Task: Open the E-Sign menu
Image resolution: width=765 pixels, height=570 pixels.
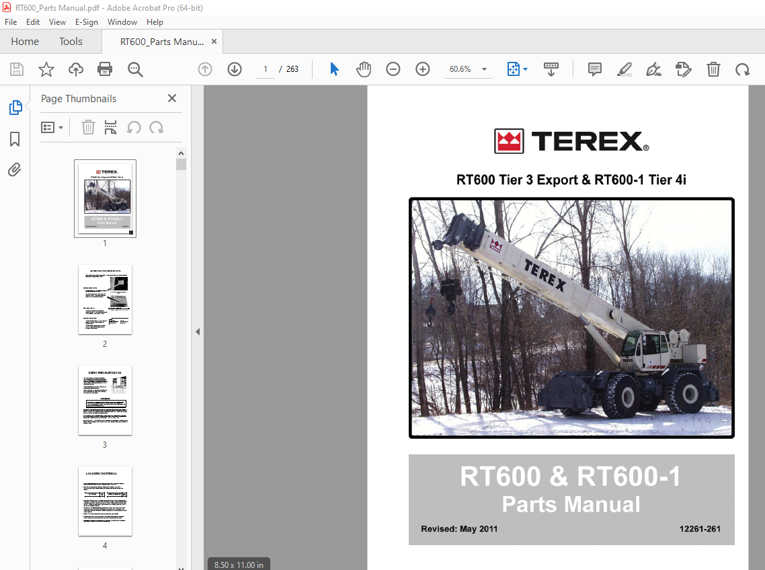Action: click(86, 22)
